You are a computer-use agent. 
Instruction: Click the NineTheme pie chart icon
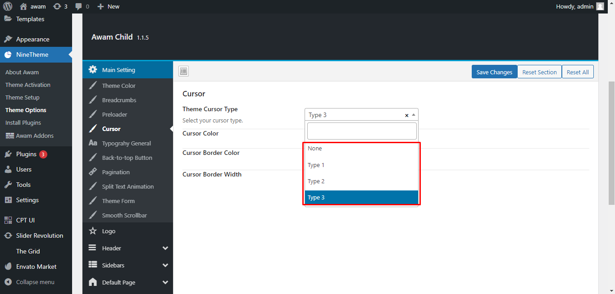coord(8,54)
